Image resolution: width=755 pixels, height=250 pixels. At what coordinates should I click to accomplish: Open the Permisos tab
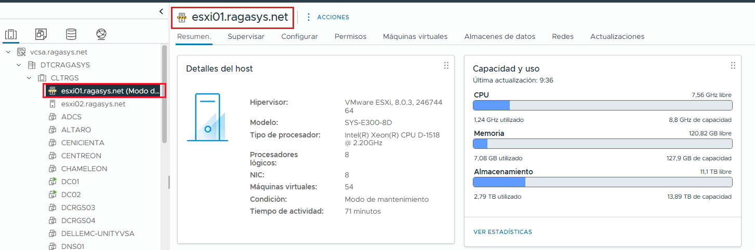(x=351, y=36)
